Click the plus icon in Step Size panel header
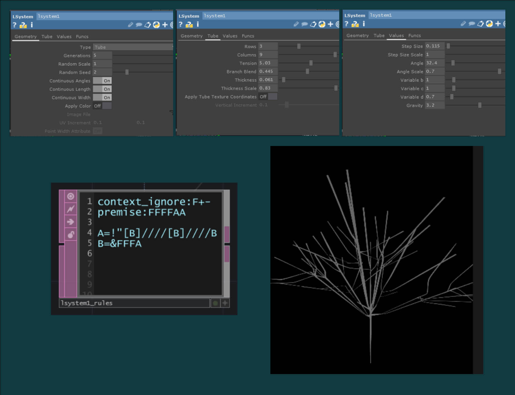The height and width of the screenshot is (395, 515). [x=498, y=24]
